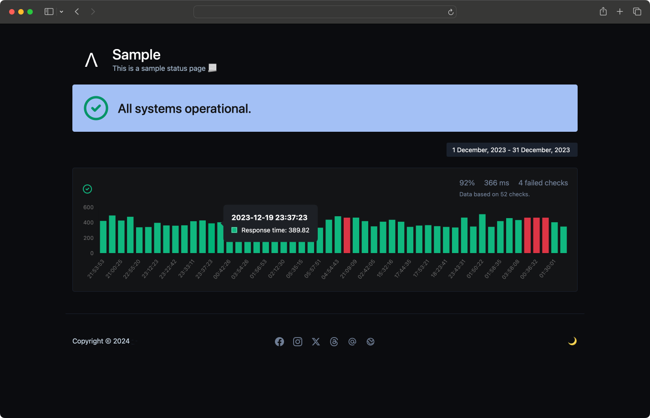Click the 23:43:31 axis label
This screenshot has width=650, height=418.
coord(457,269)
